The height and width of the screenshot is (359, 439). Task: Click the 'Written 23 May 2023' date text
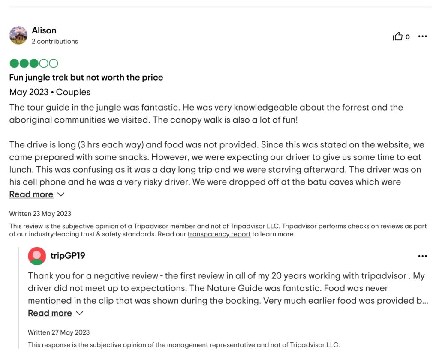click(40, 213)
